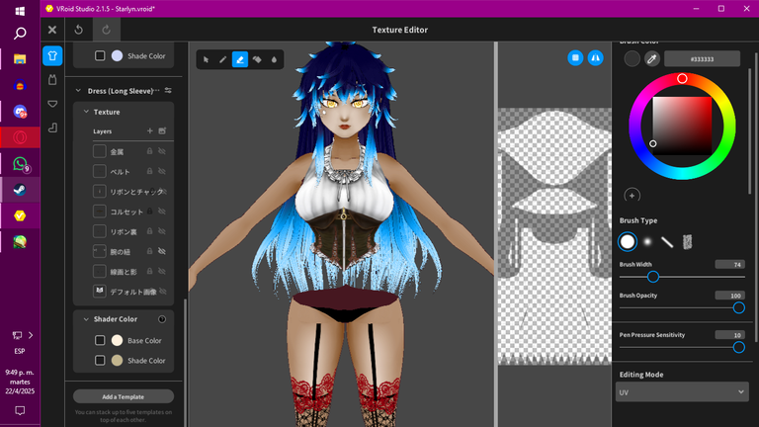Click the Brush Width slider handle

[x=653, y=277]
